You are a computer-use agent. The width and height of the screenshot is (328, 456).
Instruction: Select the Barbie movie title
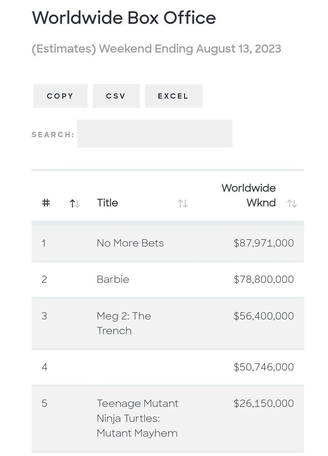click(x=113, y=279)
